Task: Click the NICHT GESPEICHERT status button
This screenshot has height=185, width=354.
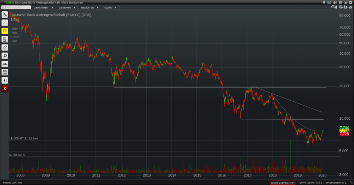Action: pyautogui.click(x=283, y=183)
